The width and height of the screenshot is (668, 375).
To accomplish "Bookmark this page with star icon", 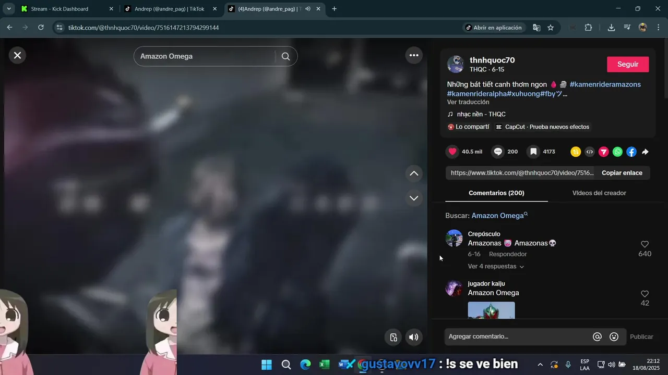I will (x=551, y=28).
